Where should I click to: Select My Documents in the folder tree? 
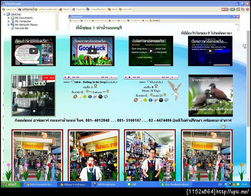pos(24,18)
